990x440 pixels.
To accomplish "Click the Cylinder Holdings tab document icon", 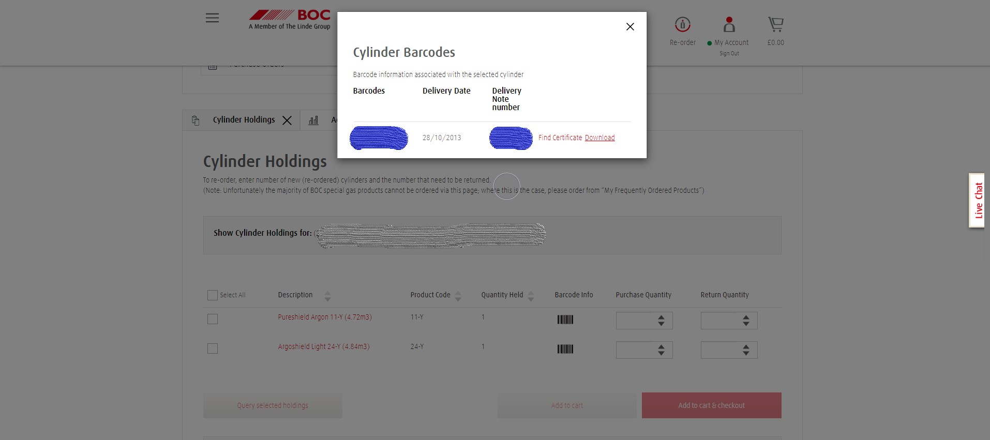I will (x=196, y=120).
